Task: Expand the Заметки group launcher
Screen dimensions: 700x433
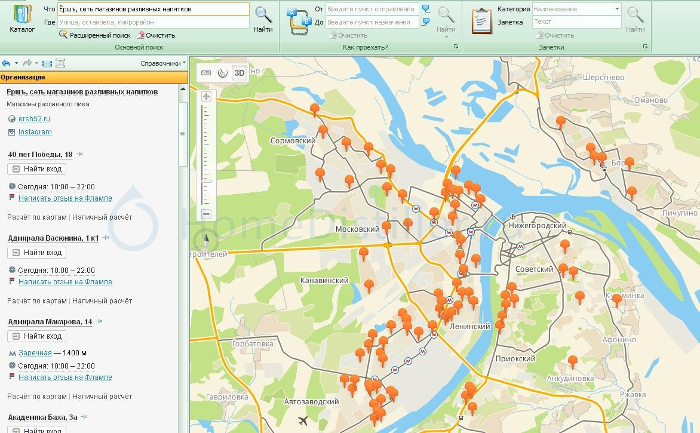Action: [x=645, y=47]
